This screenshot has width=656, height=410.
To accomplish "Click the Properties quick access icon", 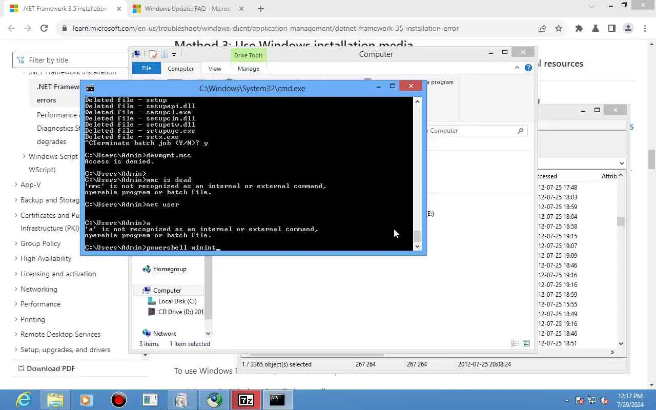I will coord(153,54).
